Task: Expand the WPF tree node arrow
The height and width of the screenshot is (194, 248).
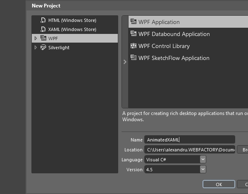Action: click(x=36, y=38)
